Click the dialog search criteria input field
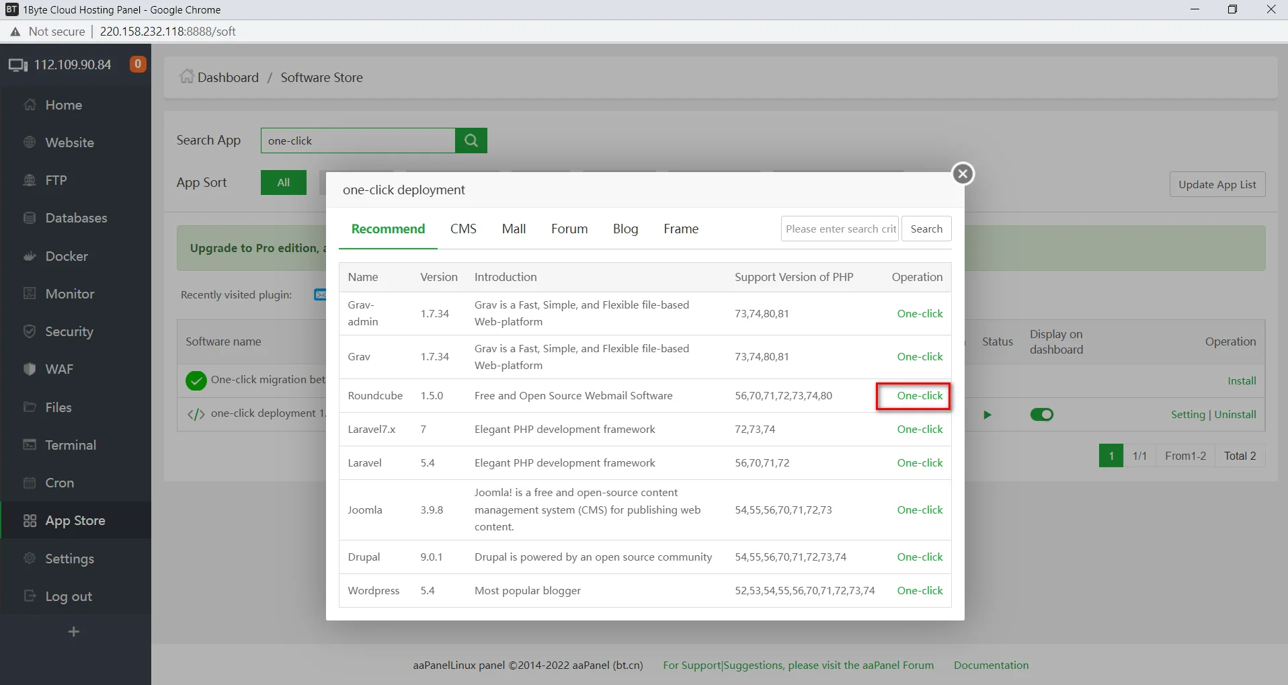This screenshot has width=1288, height=685. (840, 229)
